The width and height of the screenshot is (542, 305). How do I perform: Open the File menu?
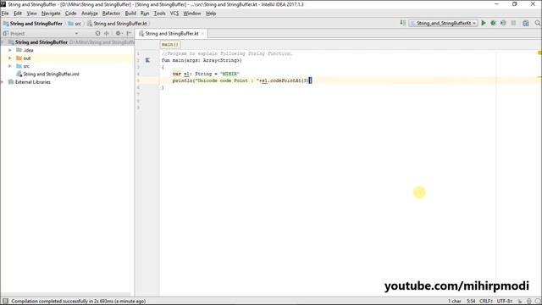pos(5,14)
